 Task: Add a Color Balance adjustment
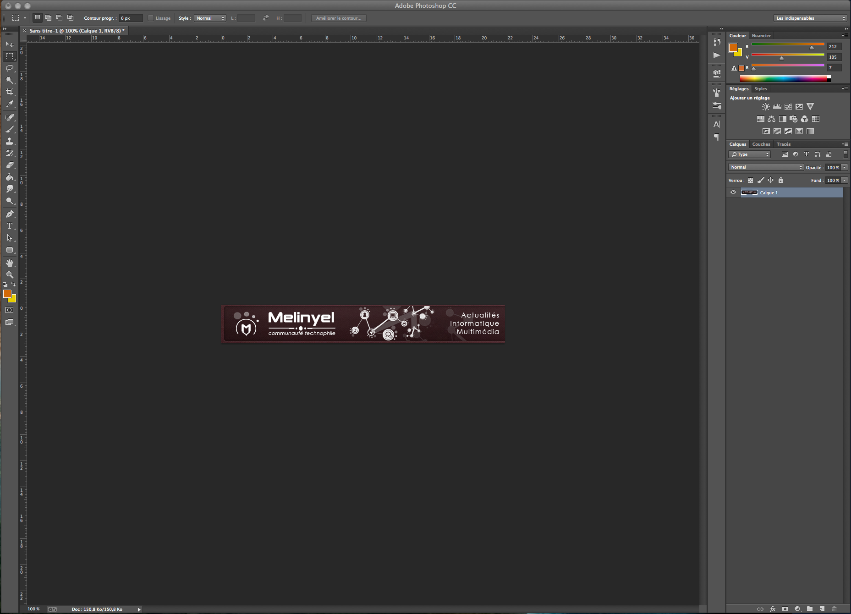pos(772,119)
